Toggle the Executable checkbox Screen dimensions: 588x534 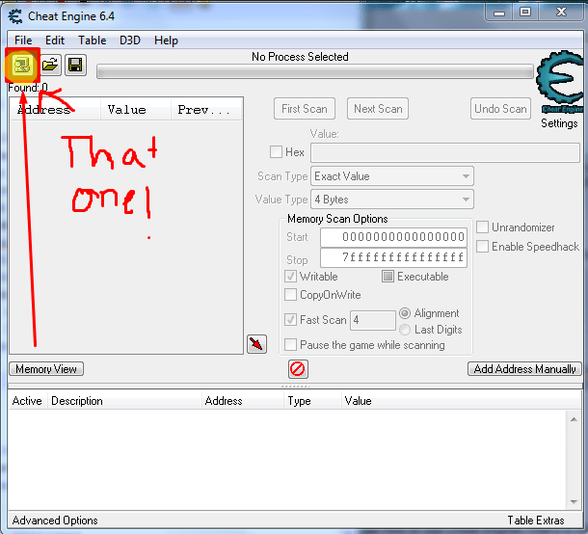388,277
